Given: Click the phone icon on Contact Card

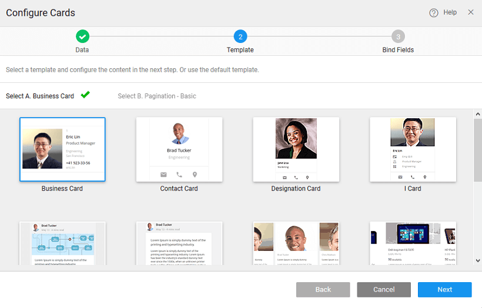Looking at the screenshot, I should click(x=179, y=175).
